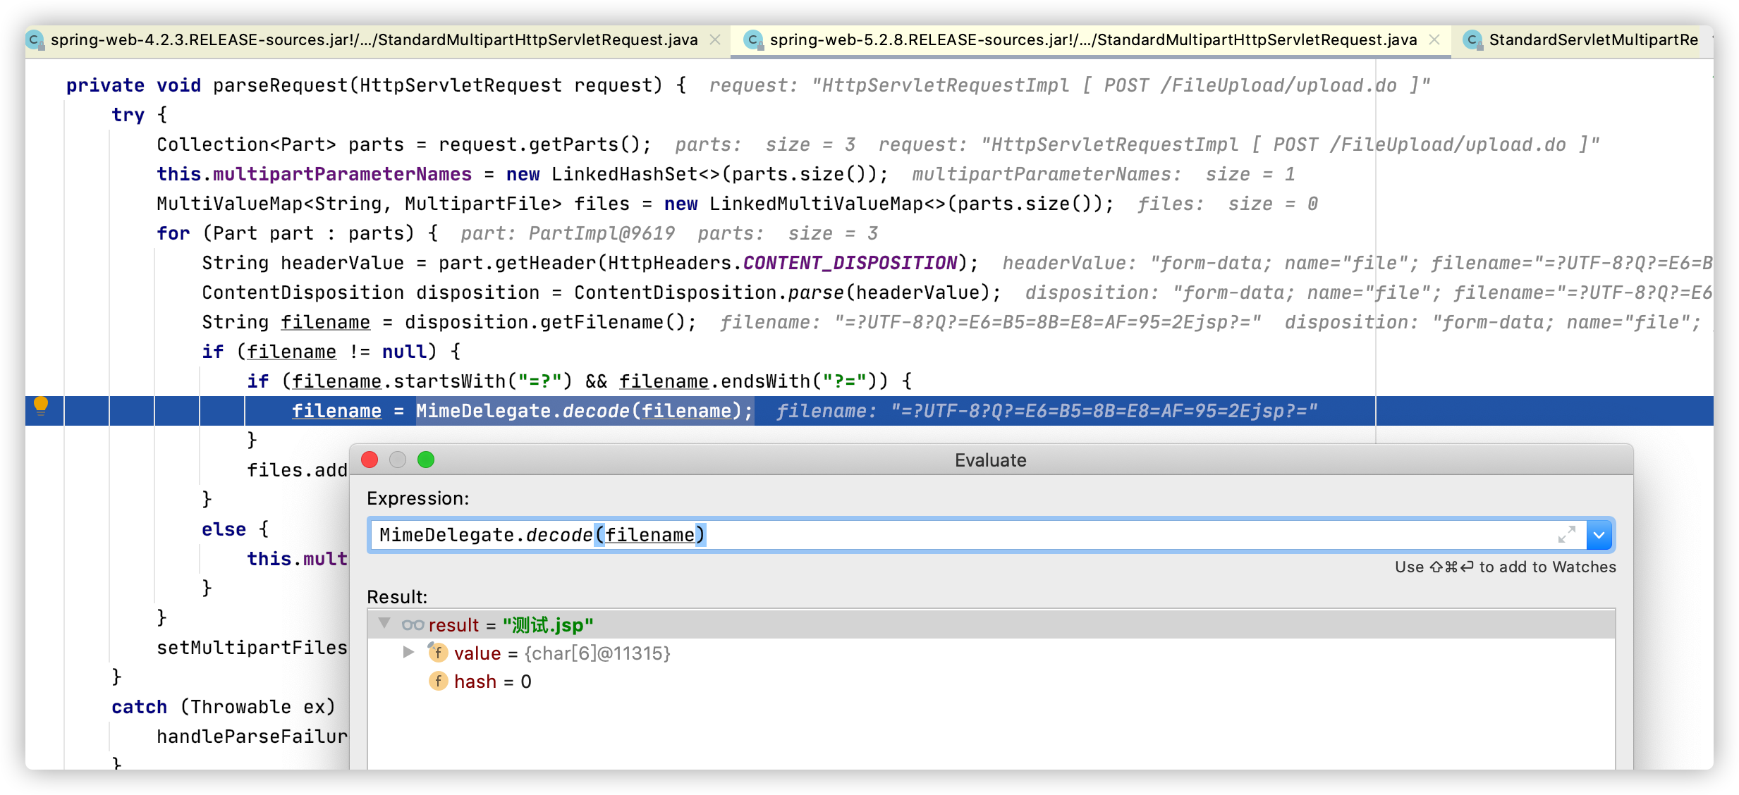Click inside the Expression input field
Screen dimensions: 1739x795
tap(1058, 535)
